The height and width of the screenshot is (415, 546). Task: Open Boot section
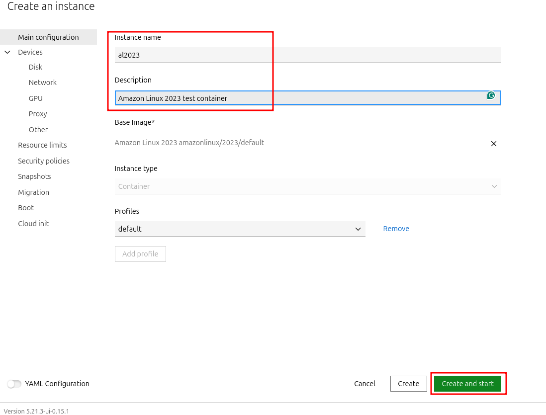tap(26, 208)
